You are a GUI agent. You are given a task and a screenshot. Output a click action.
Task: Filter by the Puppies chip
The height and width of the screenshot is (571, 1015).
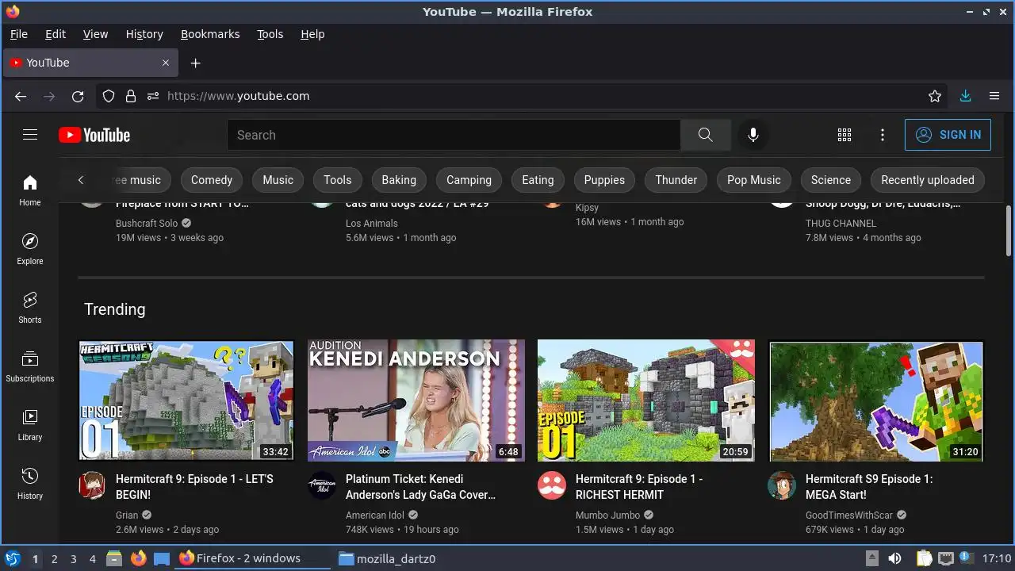coord(604,180)
